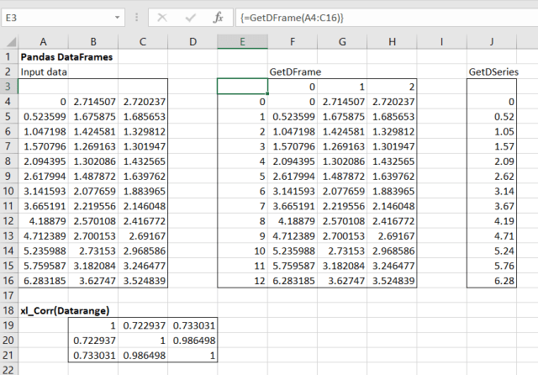Click the Enter checkmark formula button

190,18
